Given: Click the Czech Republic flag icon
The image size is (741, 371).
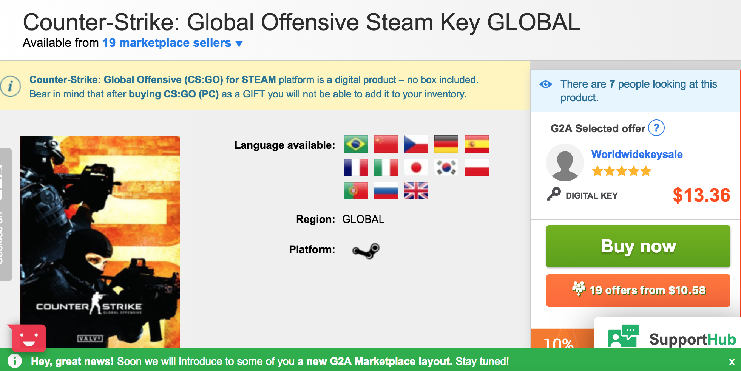Looking at the screenshot, I should pyautogui.click(x=416, y=144).
